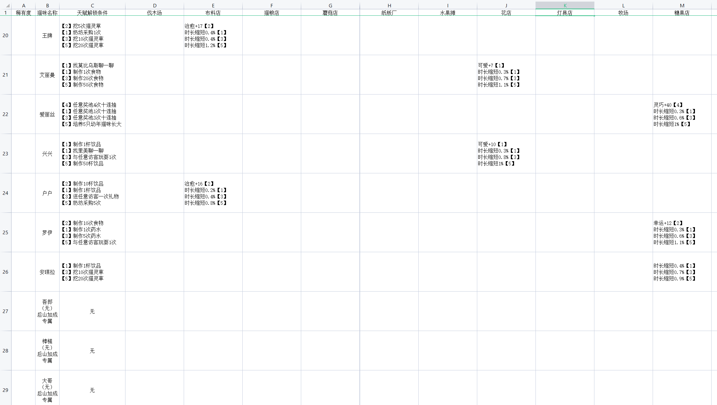Screen dimensions: 717x405
Task: Select row 21 header number
Action: pyautogui.click(x=5, y=75)
